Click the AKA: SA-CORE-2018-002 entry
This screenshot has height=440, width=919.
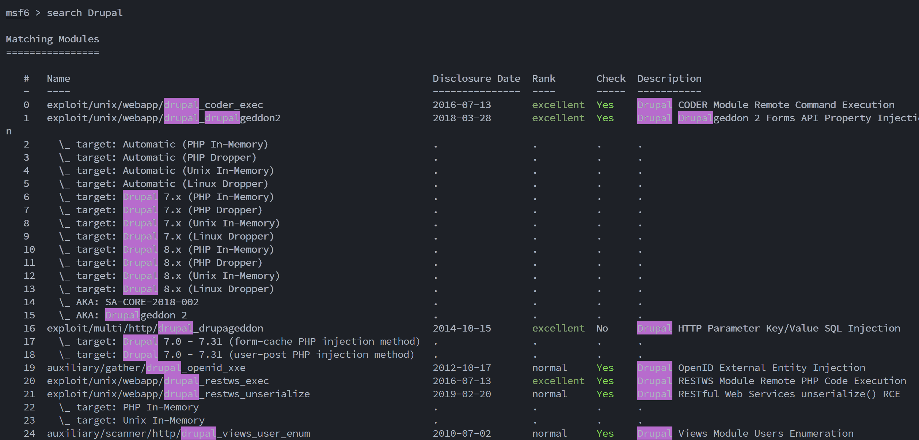point(137,302)
